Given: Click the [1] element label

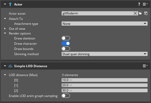Looking at the screenshot, I should (x=16, y=85).
